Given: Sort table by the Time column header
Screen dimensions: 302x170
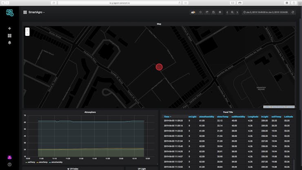Looking at the screenshot, I should pyautogui.click(x=167, y=116).
